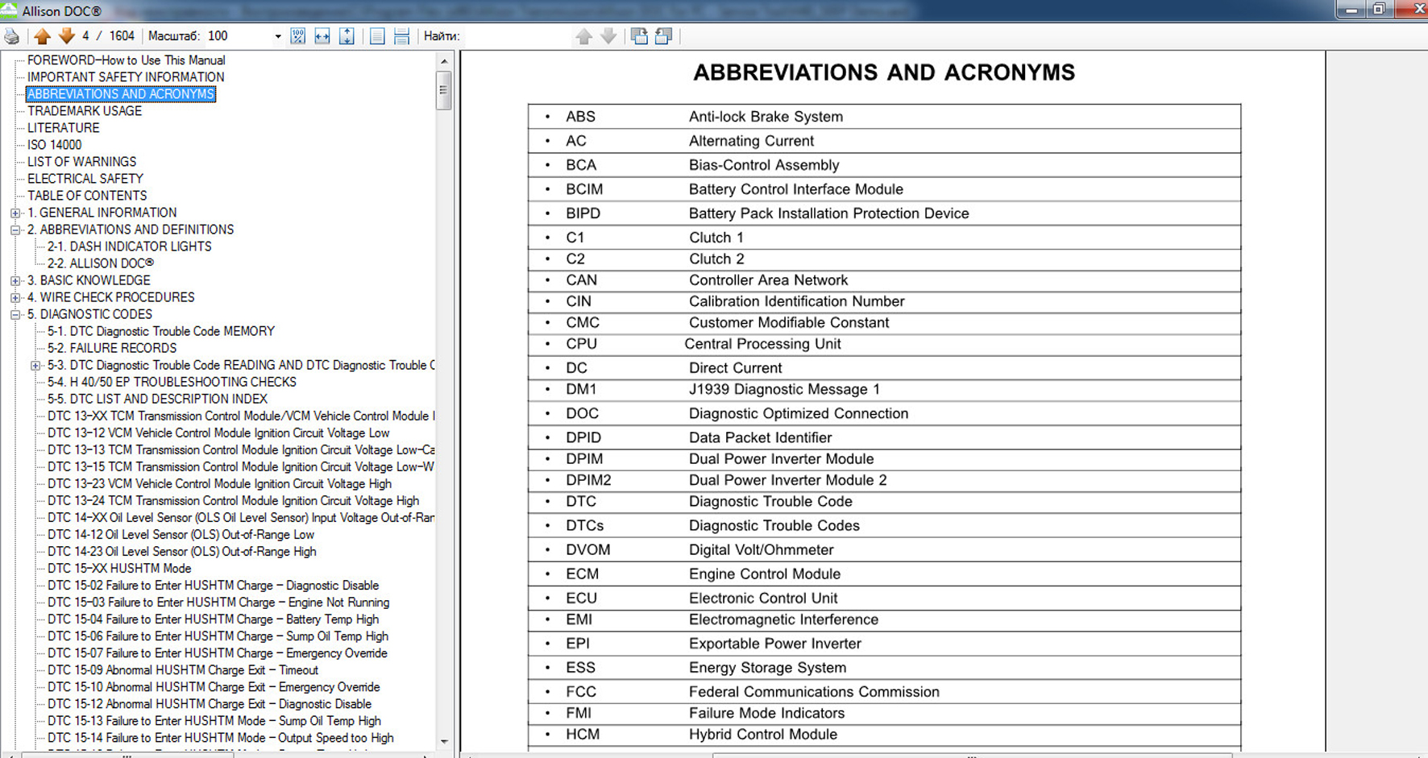This screenshot has width=1428, height=758.
Task: Go to previous page with orange up arrow
Action: [x=43, y=36]
